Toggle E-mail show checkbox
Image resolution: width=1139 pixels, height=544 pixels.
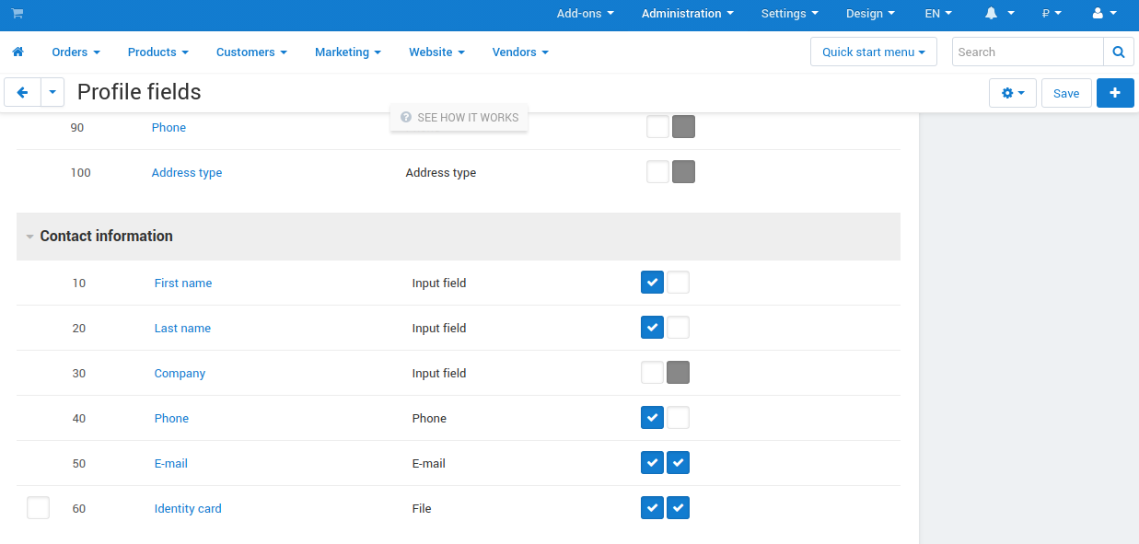pos(652,463)
